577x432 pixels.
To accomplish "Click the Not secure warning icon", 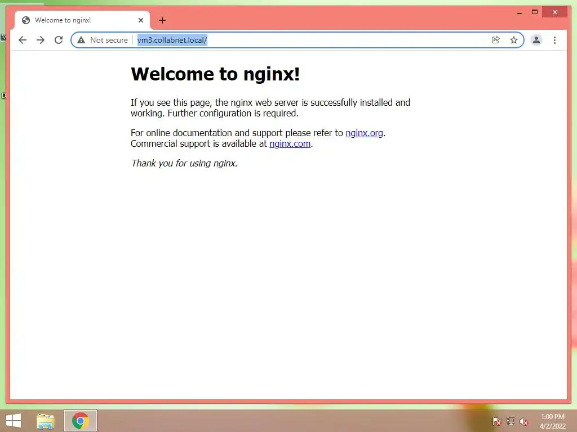I will 81,40.
